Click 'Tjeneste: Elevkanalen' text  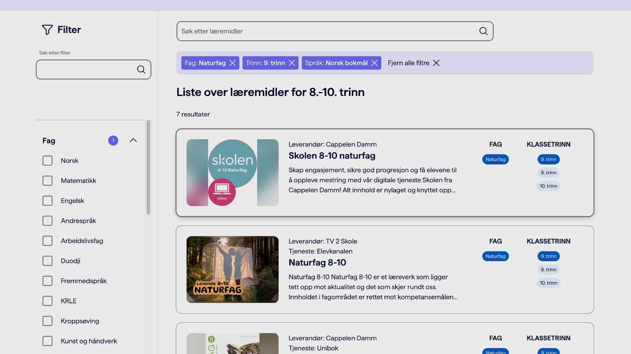[x=321, y=251]
